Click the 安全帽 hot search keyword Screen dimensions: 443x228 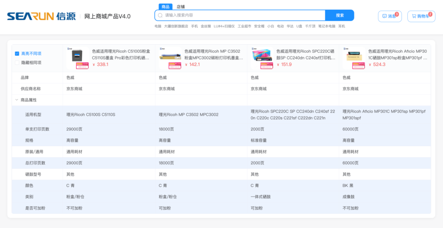click(259, 26)
